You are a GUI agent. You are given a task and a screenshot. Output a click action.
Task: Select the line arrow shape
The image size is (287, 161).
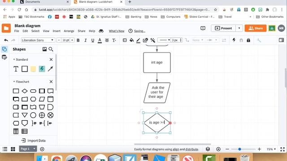click(50, 69)
